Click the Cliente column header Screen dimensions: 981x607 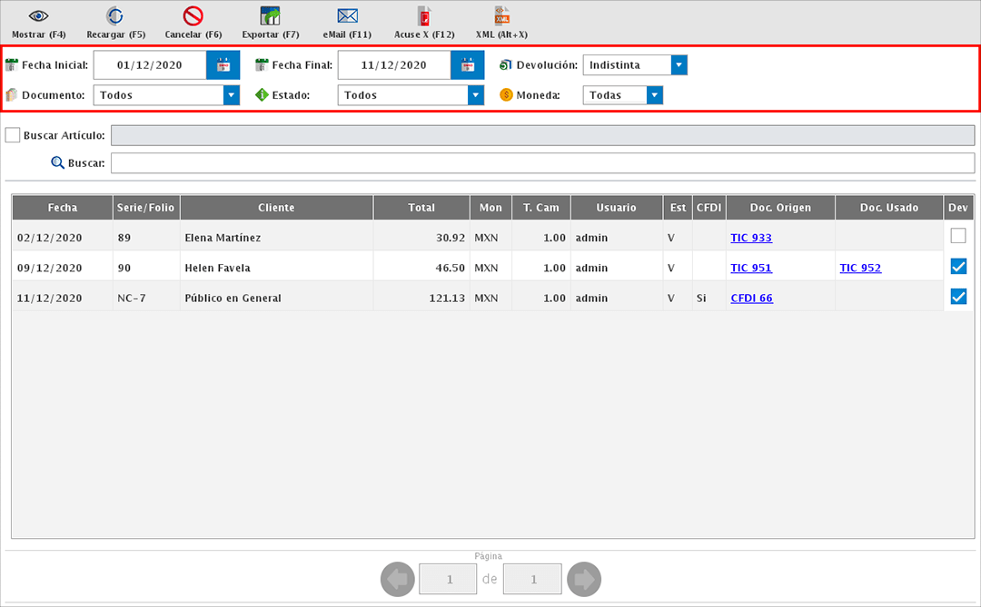pos(276,208)
